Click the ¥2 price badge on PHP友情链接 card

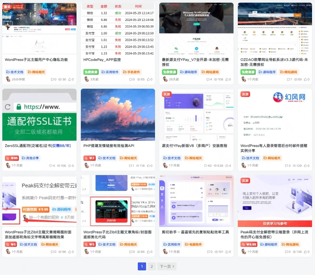click(89, 158)
